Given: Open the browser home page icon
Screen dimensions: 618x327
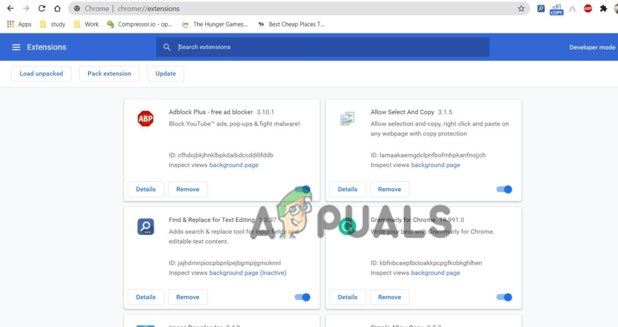Looking at the screenshot, I should tap(57, 8).
